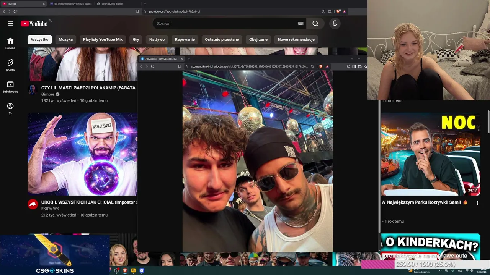Open more options for the Parku Rozrywki video
Screen dimensions: 490x275
tap(477, 203)
